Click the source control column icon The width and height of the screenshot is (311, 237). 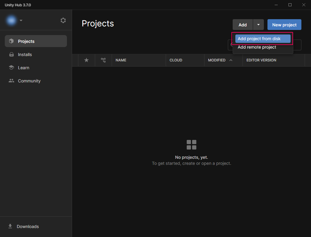click(x=103, y=60)
